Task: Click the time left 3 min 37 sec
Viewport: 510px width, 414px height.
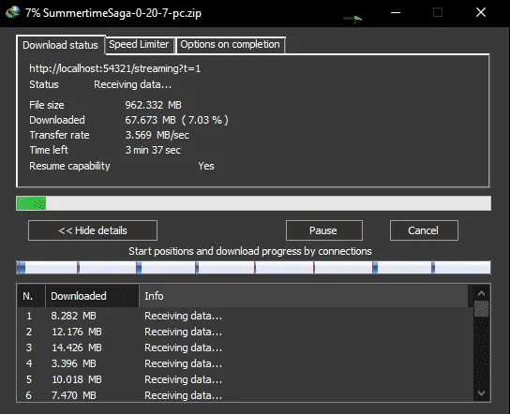Action: 153,150
